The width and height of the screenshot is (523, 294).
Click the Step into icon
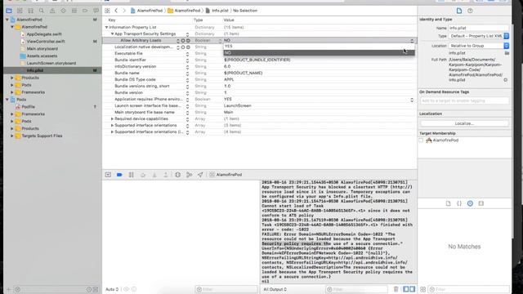[154, 175]
